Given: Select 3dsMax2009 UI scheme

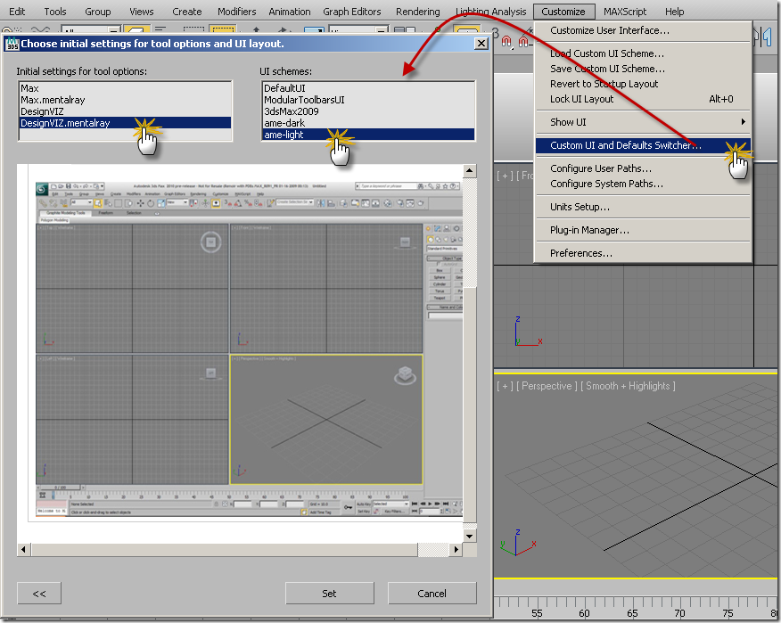Looking at the screenshot, I should click(x=368, y=111).
